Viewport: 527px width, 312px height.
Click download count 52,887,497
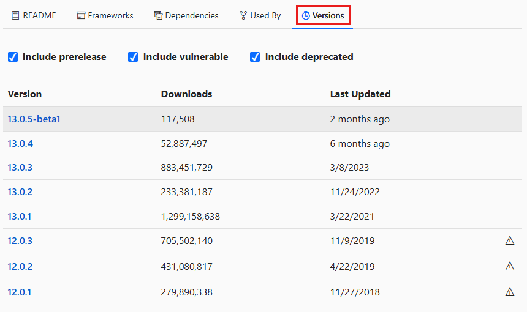point(184,144)
